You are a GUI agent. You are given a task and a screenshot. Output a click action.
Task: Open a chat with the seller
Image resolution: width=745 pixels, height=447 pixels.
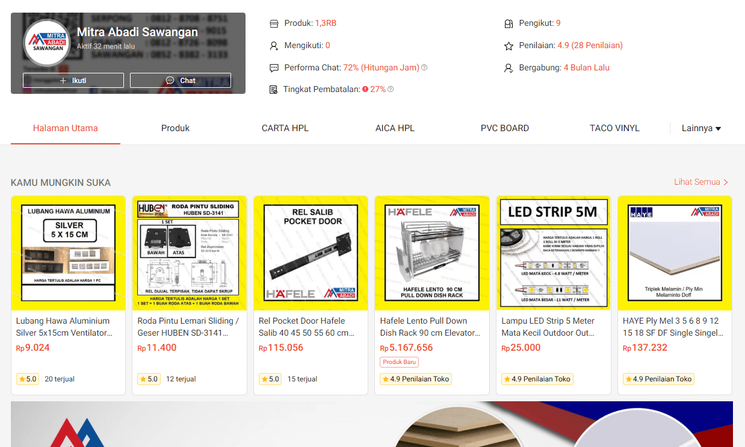181,81
